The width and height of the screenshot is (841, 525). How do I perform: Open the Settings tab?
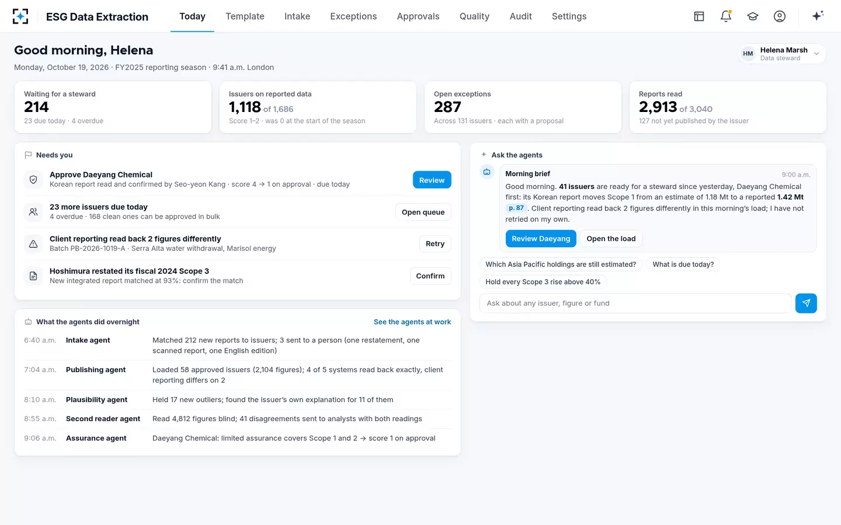[x=569, y=16]
